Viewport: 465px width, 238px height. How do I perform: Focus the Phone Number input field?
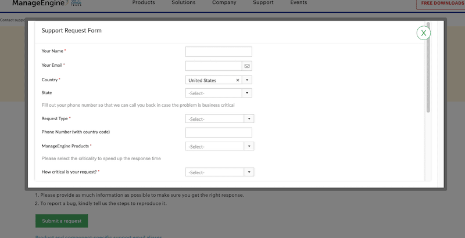pyautogui.click(x=219, y=132)
